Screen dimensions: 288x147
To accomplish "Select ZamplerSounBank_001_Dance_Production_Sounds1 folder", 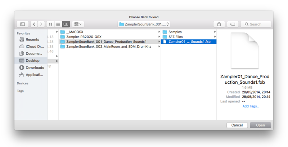I will (110, 42).
